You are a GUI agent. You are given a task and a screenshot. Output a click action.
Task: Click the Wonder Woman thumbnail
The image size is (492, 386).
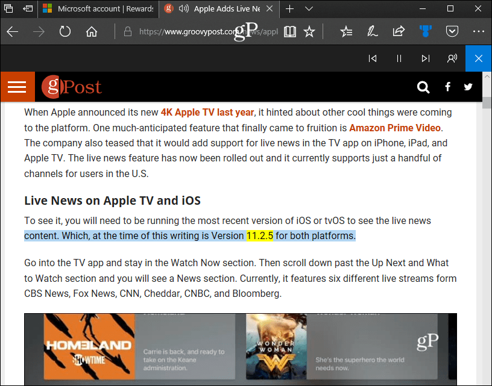(276, 346)
